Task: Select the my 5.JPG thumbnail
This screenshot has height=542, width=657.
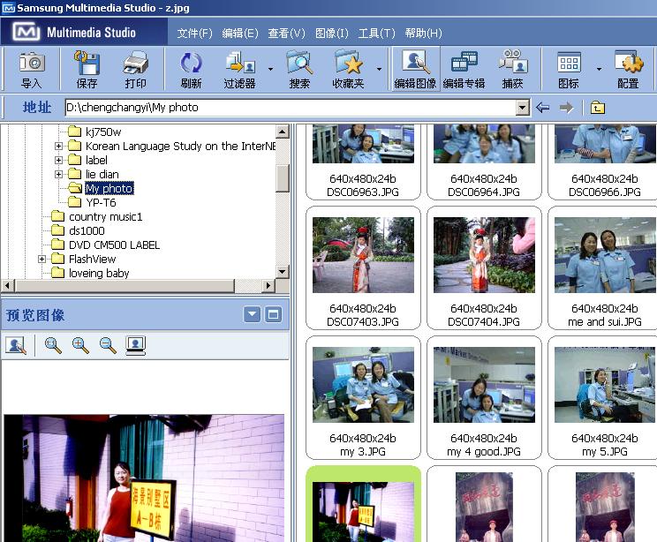Action: (603, 398)
